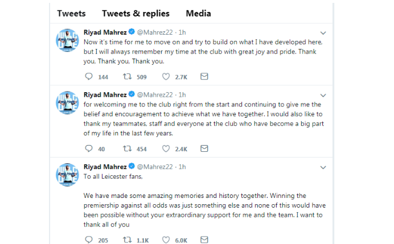
Task: Like the tweet with 2.4K likes
Action: tap(166, 149)
